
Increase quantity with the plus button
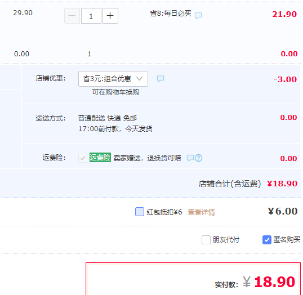coord(110,16)
